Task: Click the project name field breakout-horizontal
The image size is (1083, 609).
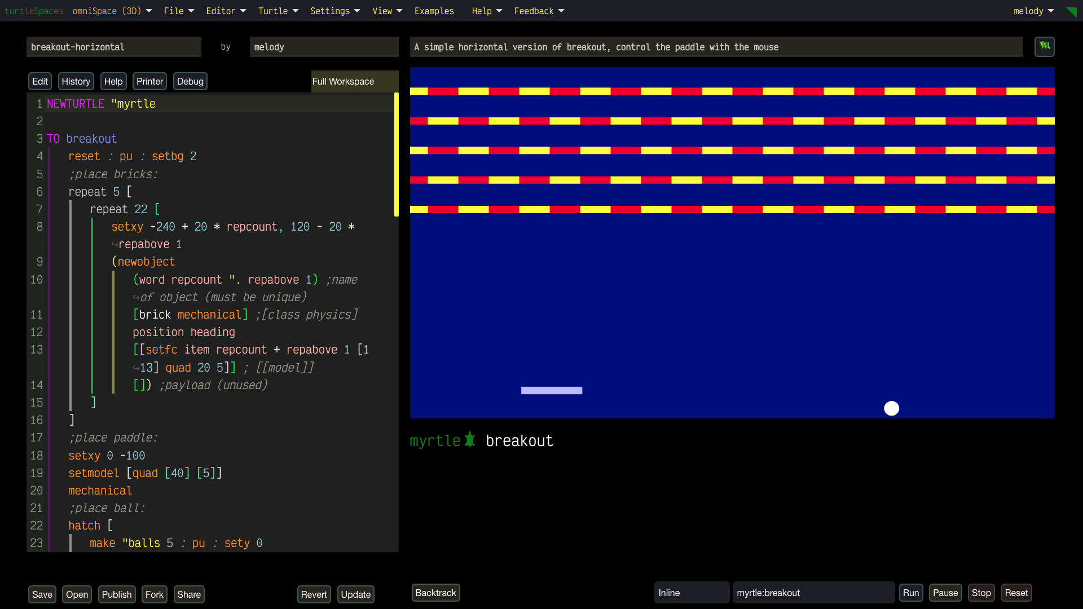Action: tap(113, 47)
